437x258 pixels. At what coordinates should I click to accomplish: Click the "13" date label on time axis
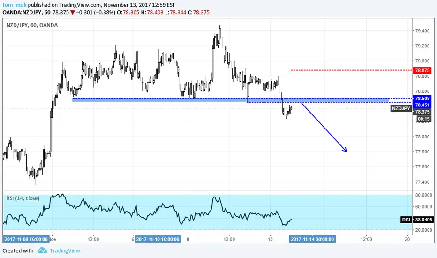[270, 239]
